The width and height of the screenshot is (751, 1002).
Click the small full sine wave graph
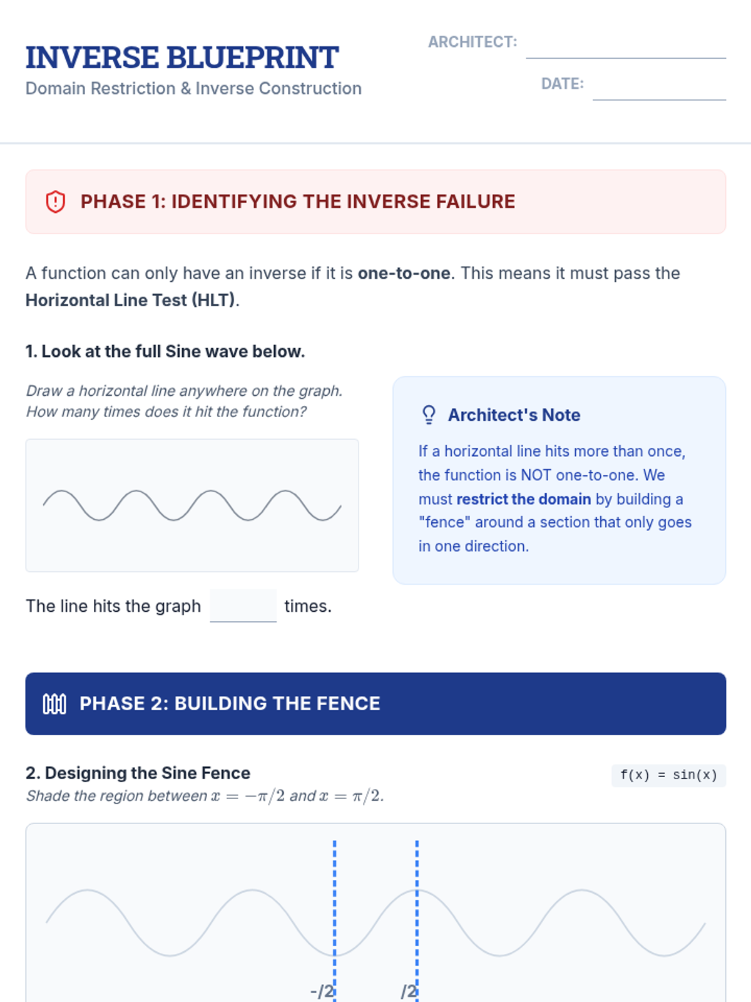tap(192, 505)
